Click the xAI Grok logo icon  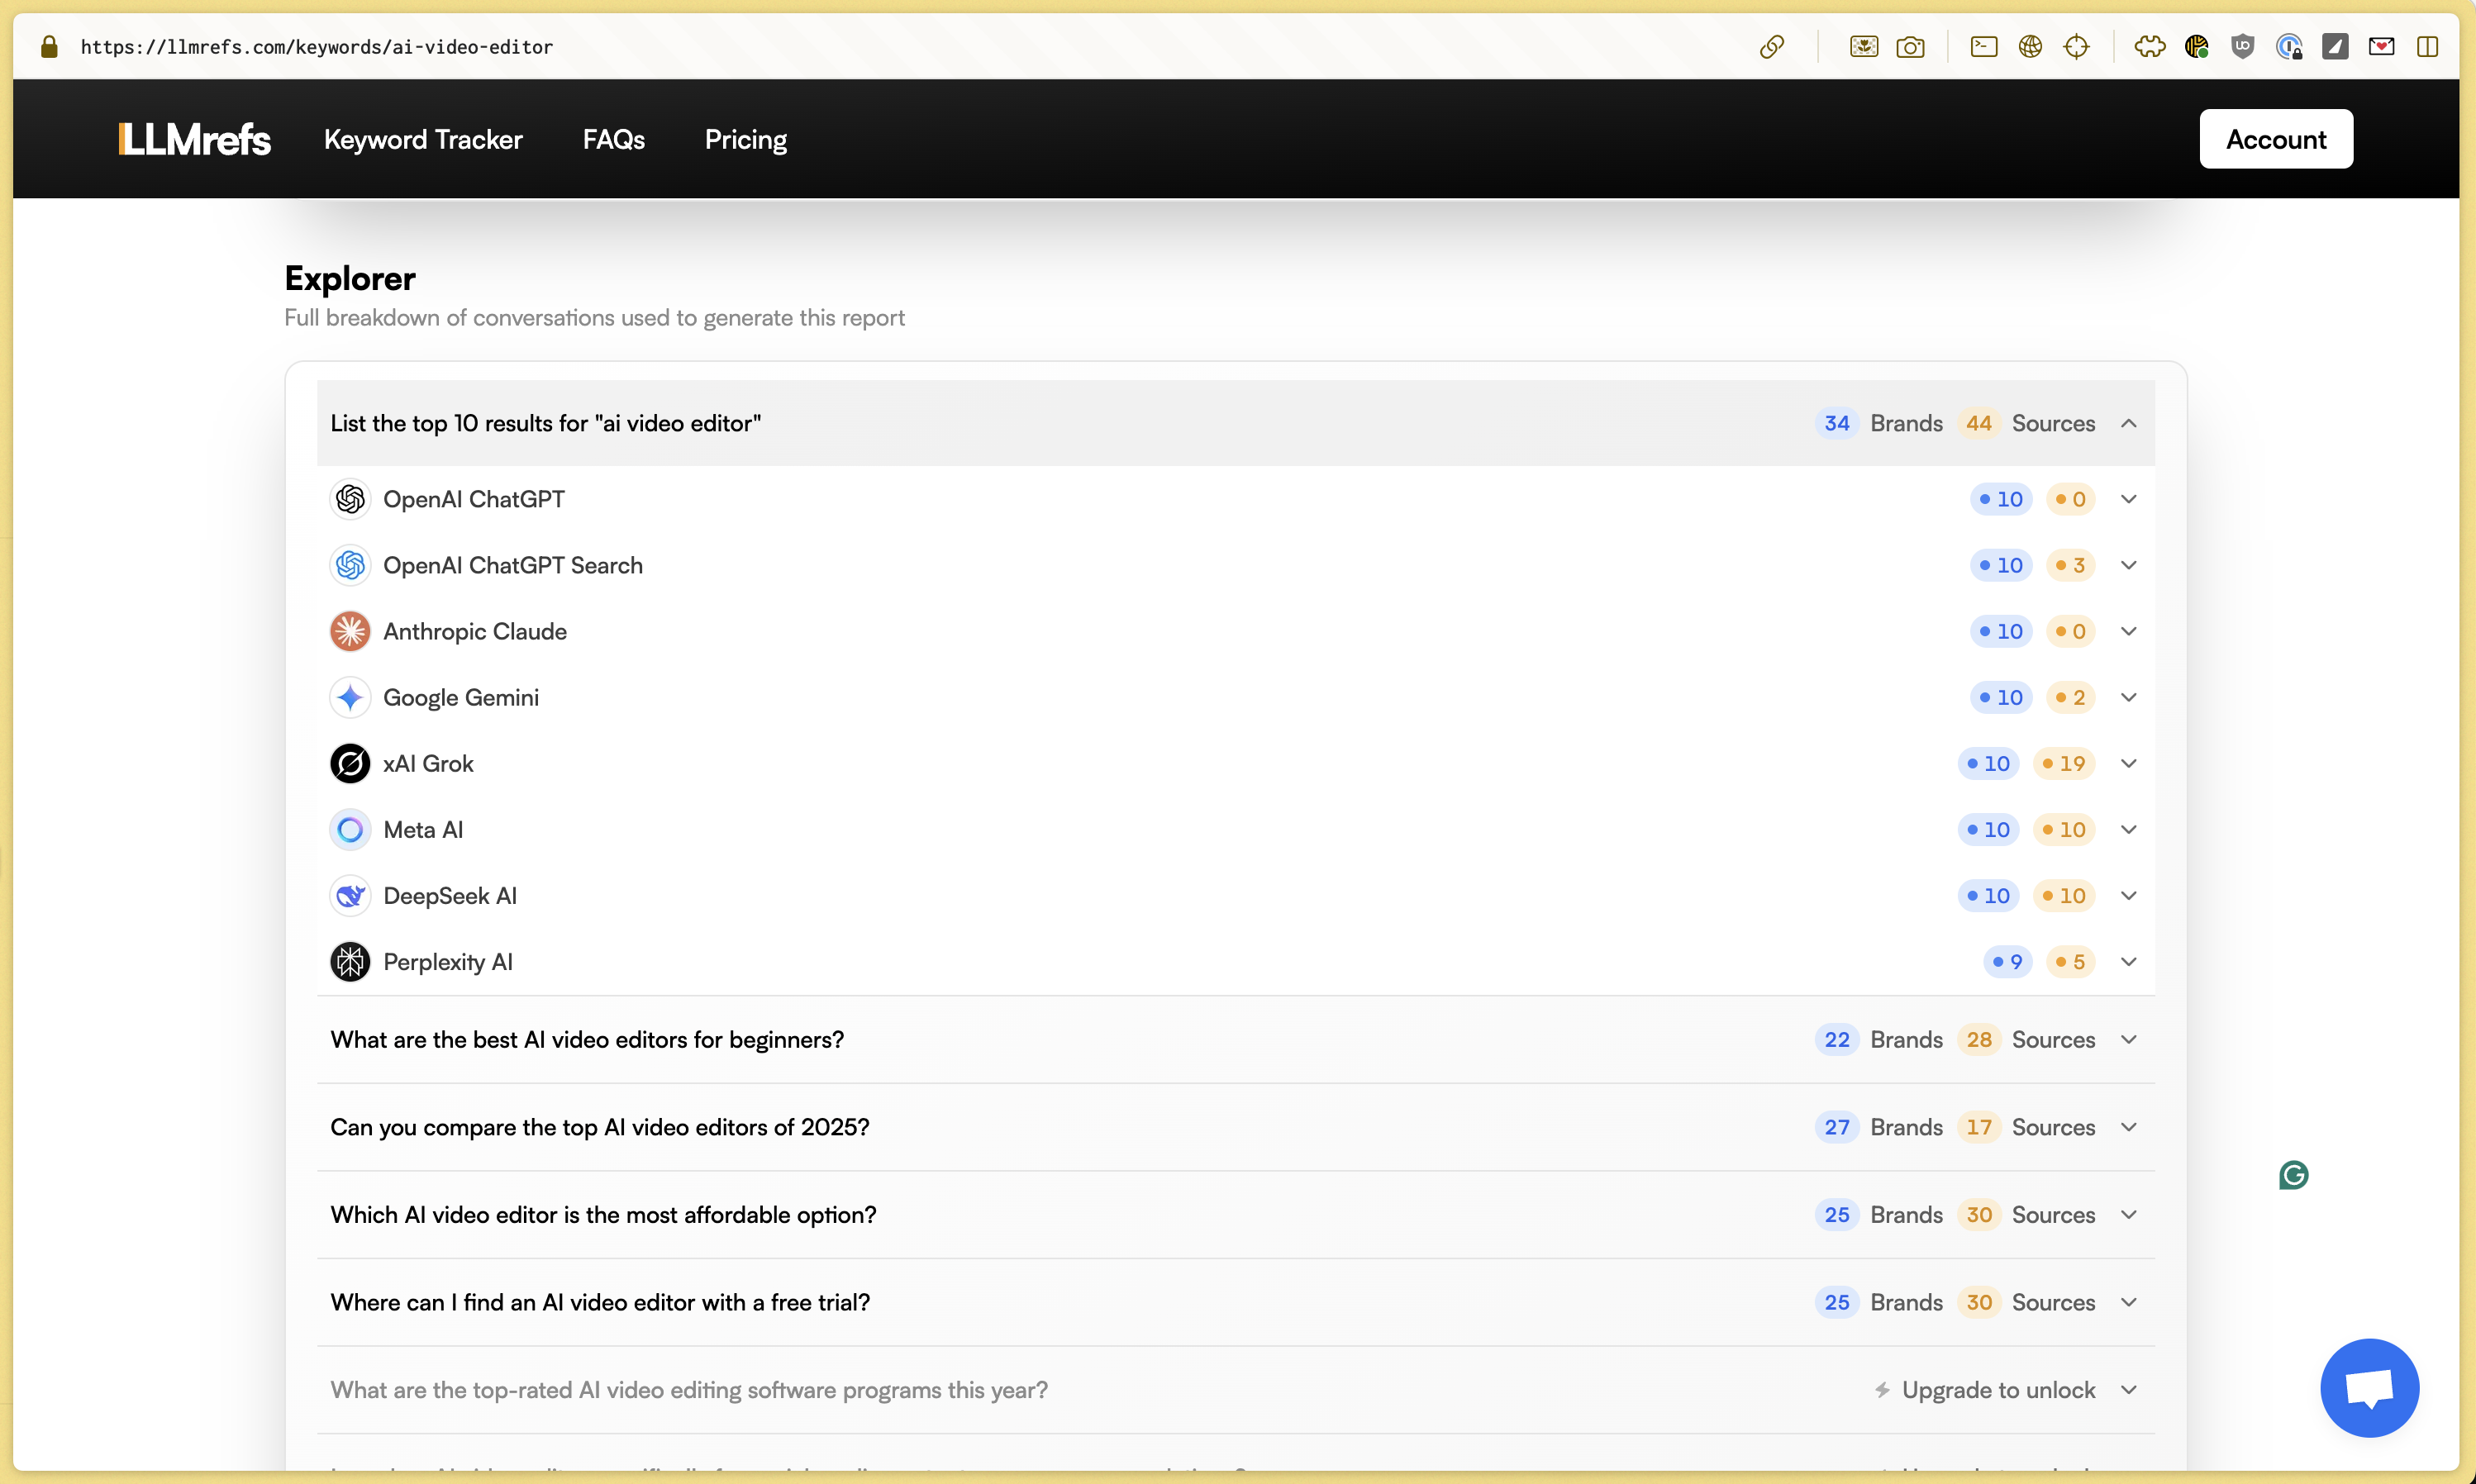pos(350,763)
